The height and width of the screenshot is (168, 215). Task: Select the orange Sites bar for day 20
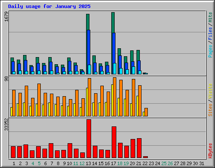(134, 97)
